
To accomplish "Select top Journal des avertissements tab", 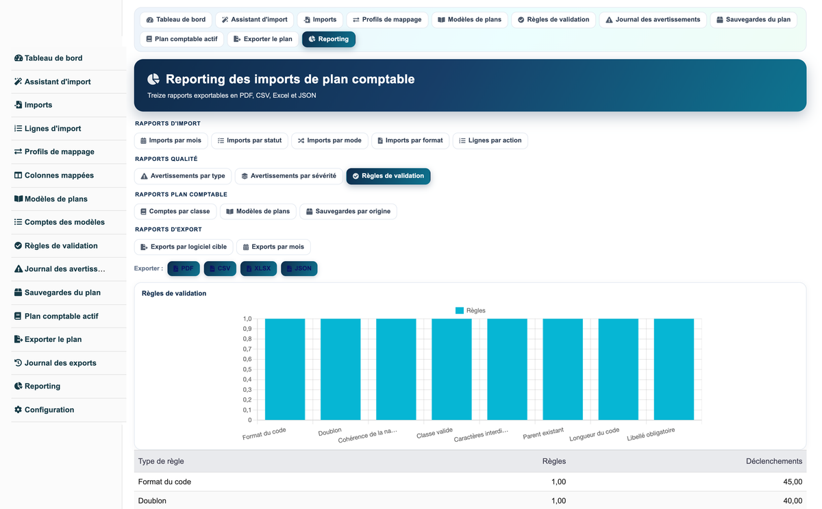I will (x=653, y=20).
